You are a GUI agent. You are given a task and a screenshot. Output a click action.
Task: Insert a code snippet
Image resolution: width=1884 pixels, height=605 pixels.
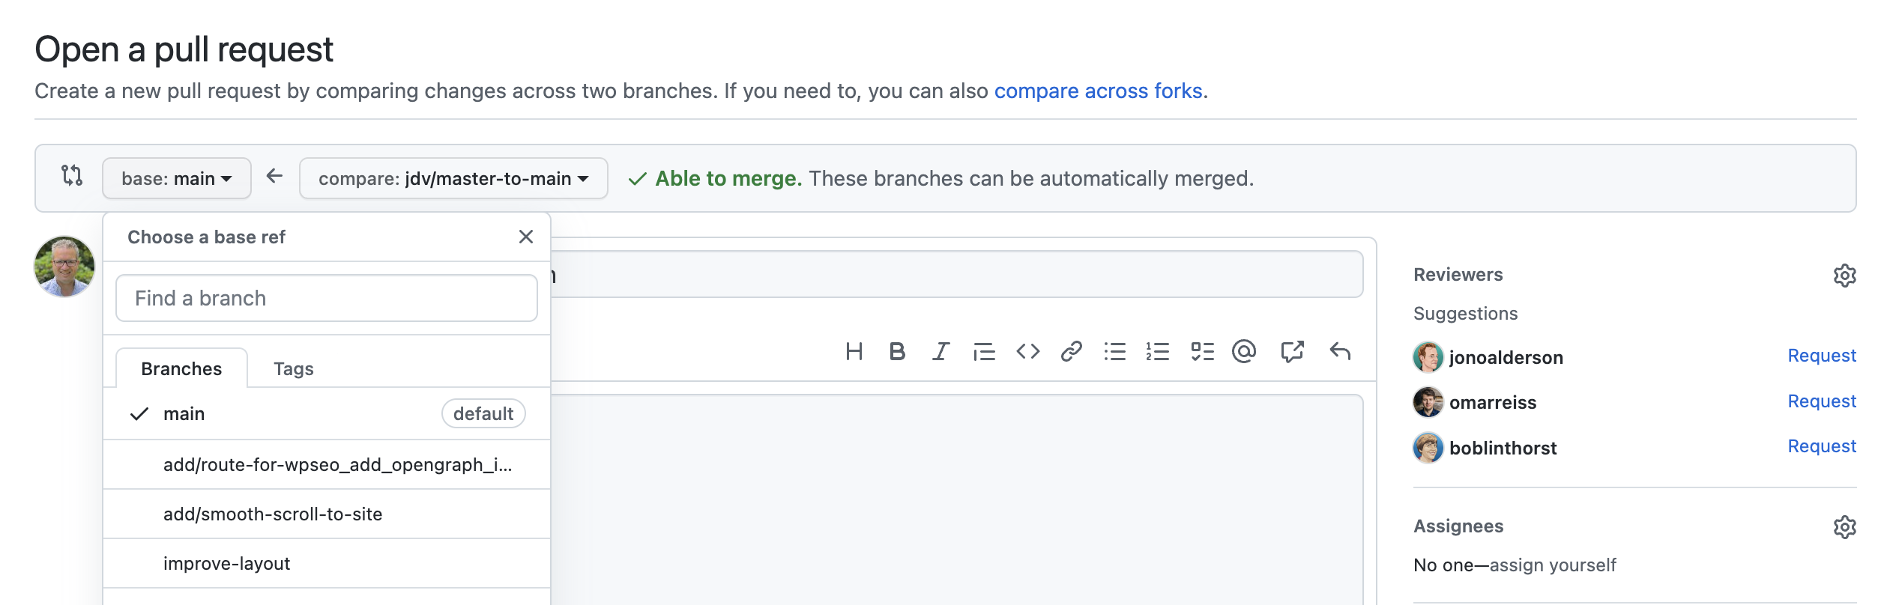click(1028, 350)
